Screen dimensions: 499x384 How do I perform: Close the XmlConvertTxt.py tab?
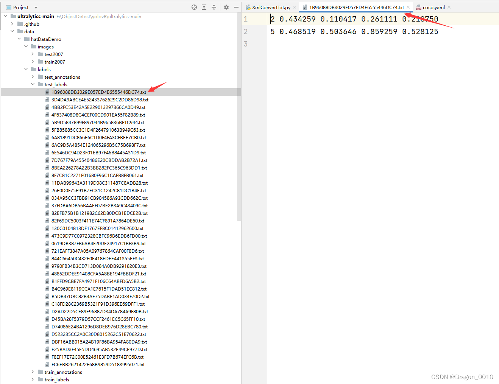coord(295,7)
